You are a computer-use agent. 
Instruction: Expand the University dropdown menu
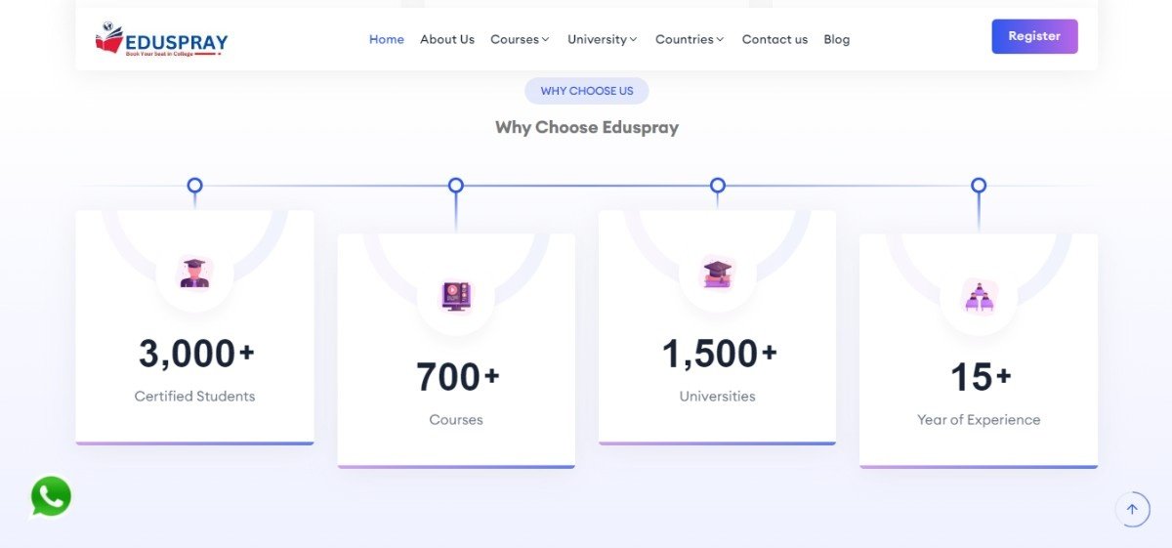[x=602, y=39]
